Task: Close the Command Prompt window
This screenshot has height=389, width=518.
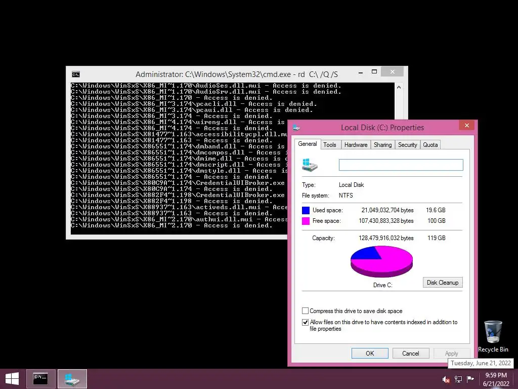Action: point(392,71)
